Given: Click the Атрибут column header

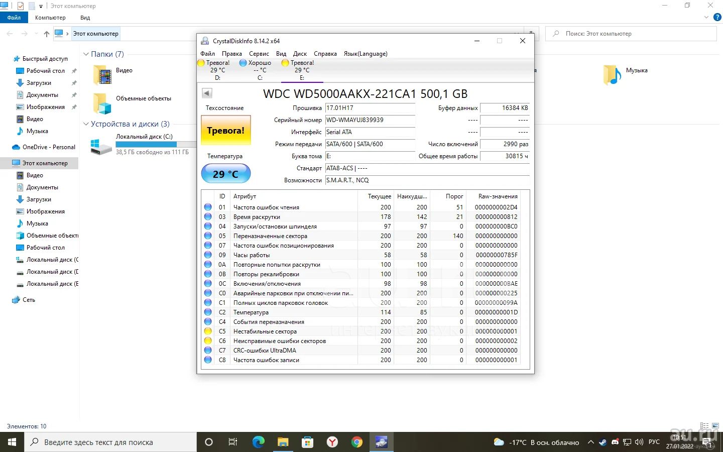Looking at the screenshot, I should [x=294, y=196].
